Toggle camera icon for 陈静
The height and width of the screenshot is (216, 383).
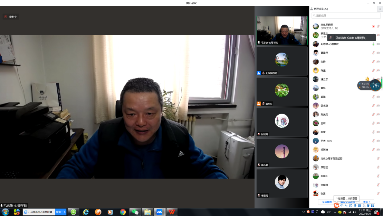click(378, 62)
